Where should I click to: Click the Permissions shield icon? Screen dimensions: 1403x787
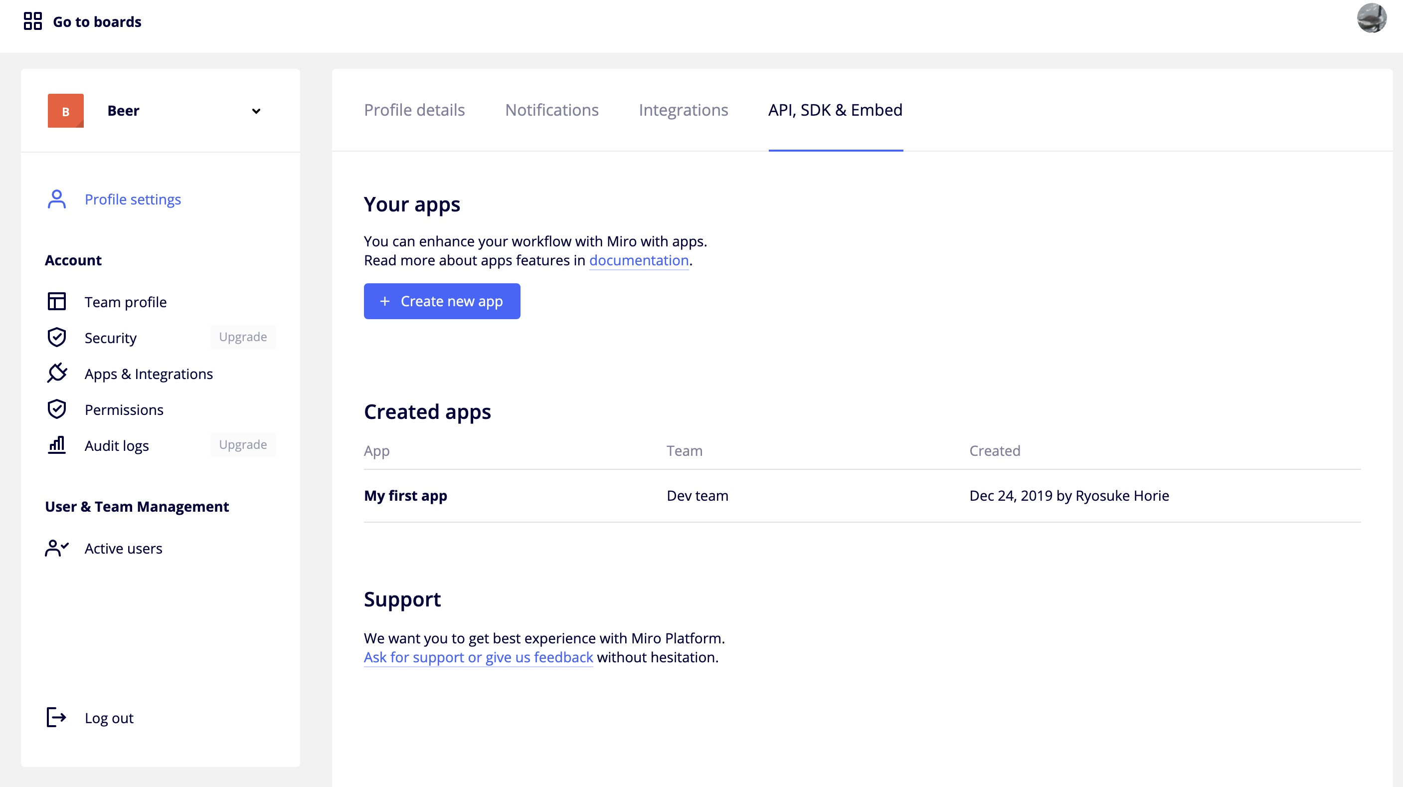pyautogui.click(x=57, y=409)
